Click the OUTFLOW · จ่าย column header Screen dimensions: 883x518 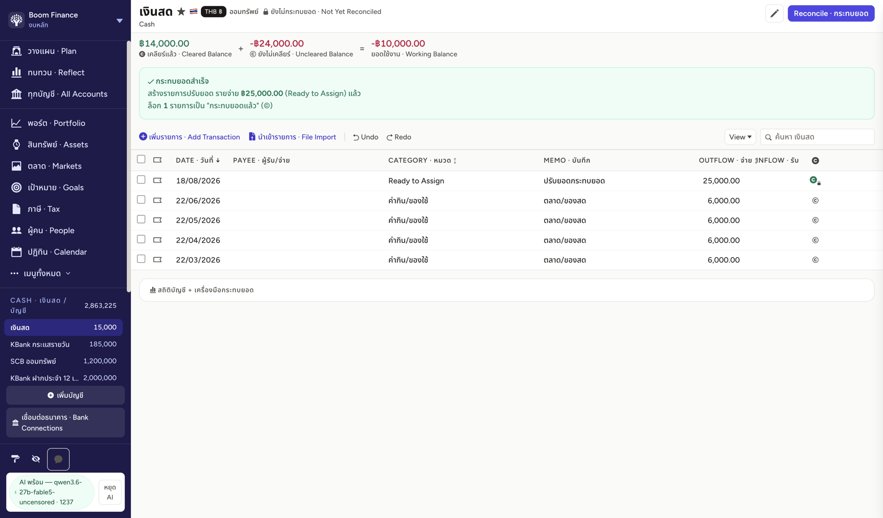pos(725,161)
